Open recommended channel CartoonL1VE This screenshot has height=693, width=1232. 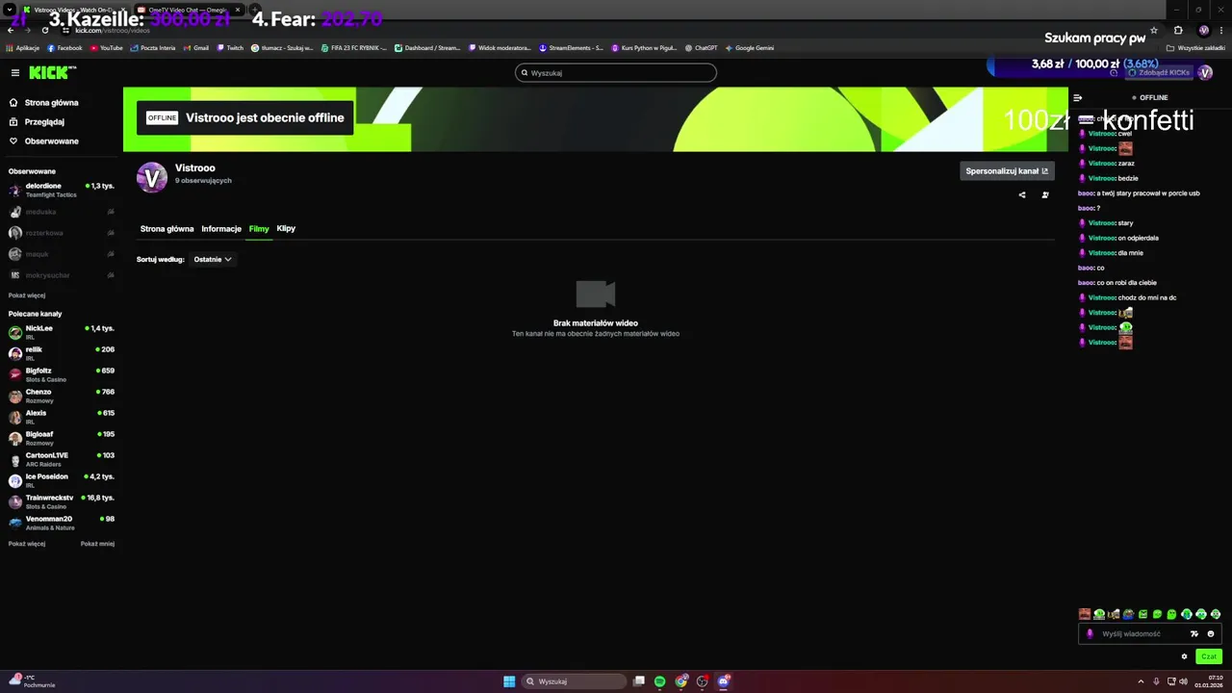[62, 459]
